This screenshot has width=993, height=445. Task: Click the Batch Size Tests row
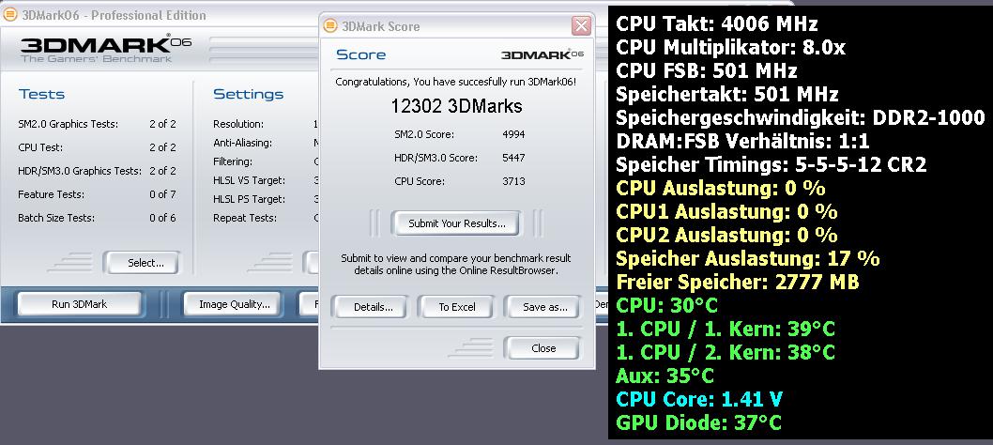click(97, 218)
